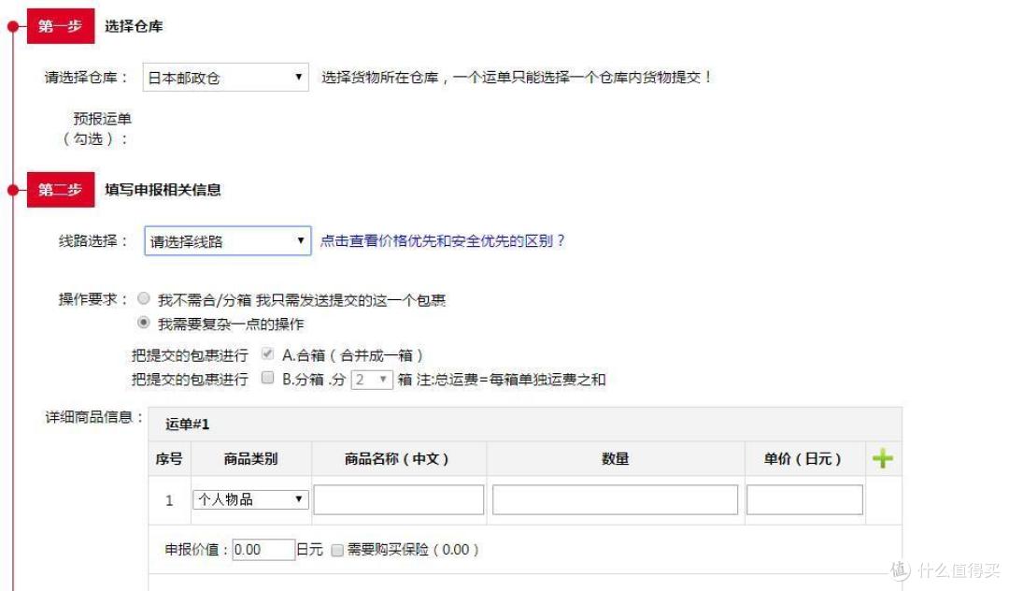Open the 个人物品 category dropdown
This screenshot has width=1009, height=591.
point(250,499)
